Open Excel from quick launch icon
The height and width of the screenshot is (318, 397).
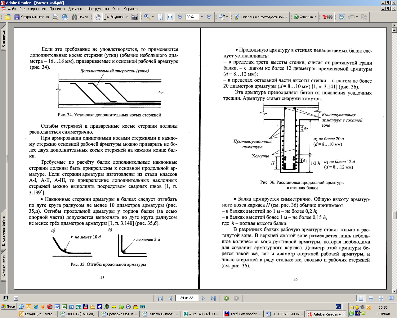[x=64, y=307]
